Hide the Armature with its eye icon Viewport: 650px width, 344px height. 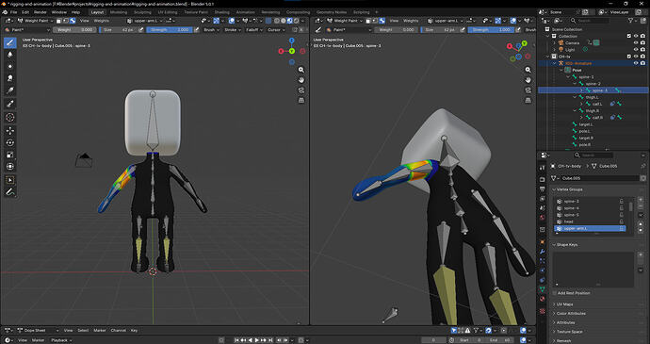tap(636, 63)
